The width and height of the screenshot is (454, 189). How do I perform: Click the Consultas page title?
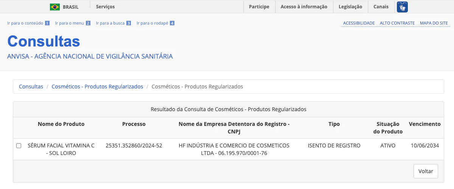(x=44, y=41)
